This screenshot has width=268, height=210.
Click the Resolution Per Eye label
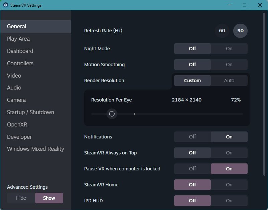point(111,100)
